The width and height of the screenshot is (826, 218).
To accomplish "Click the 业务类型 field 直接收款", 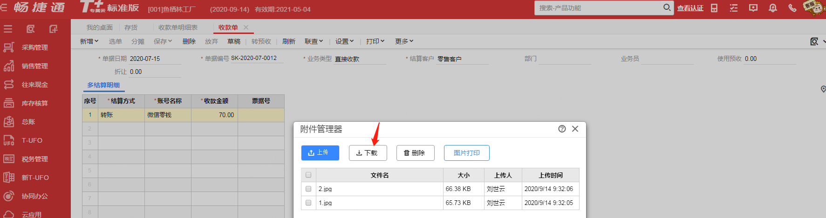I will click(360, 59).
